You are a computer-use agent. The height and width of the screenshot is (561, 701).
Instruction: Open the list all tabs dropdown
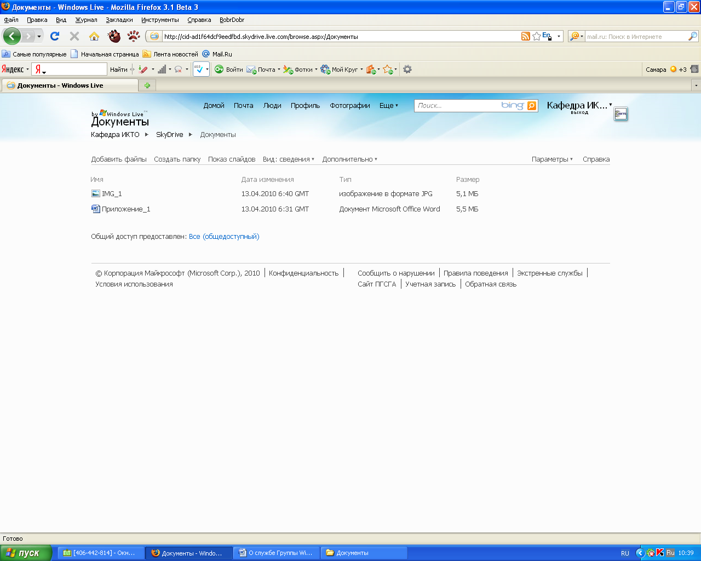[696, 85]
